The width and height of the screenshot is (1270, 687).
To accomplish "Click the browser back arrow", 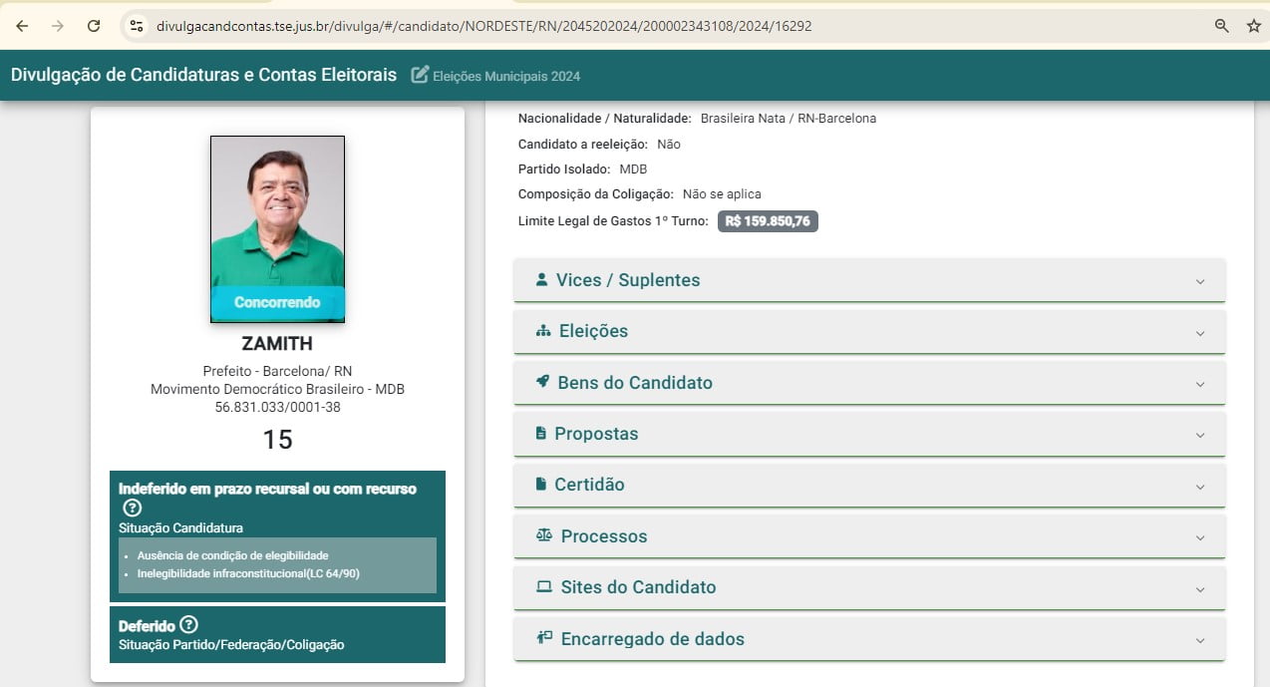I will (x=22, y=26).
